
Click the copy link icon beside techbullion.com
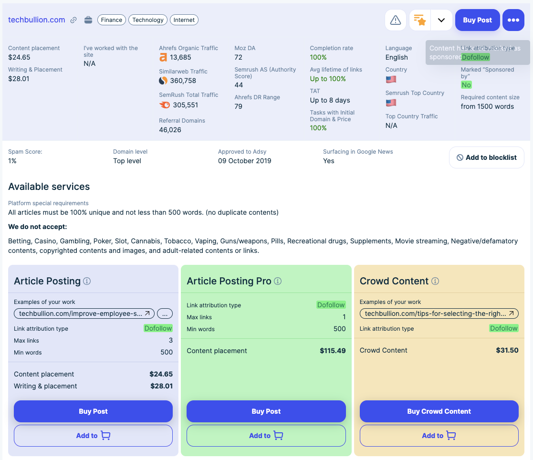click(73, 20)
